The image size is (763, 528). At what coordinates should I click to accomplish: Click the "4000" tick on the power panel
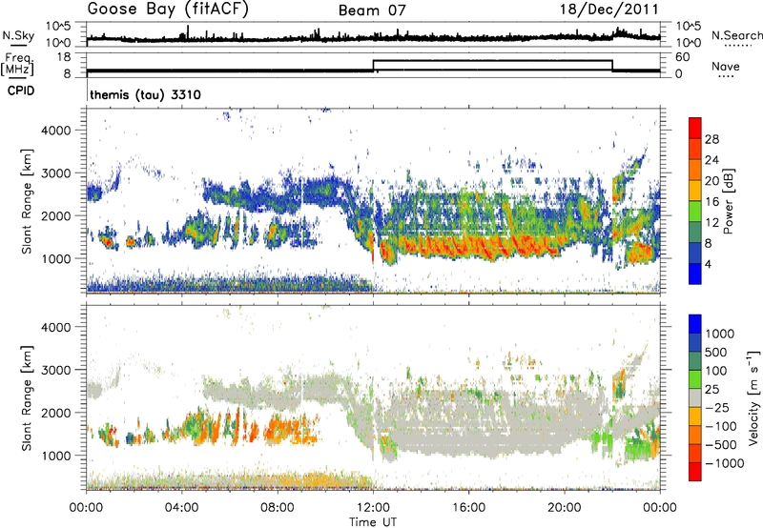[x=56, y=131]
